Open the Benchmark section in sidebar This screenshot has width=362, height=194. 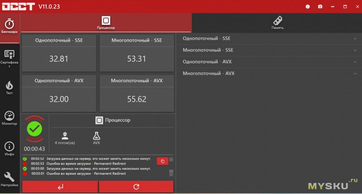point(10,26)
